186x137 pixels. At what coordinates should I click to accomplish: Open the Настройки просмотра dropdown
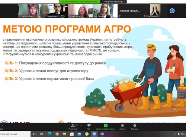pyautogui.click(x=115, y=2)
